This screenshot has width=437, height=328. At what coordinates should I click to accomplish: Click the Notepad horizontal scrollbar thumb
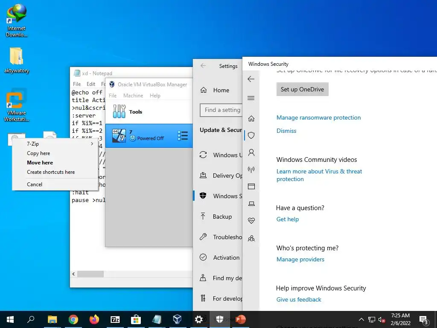[x=90, y=274]
